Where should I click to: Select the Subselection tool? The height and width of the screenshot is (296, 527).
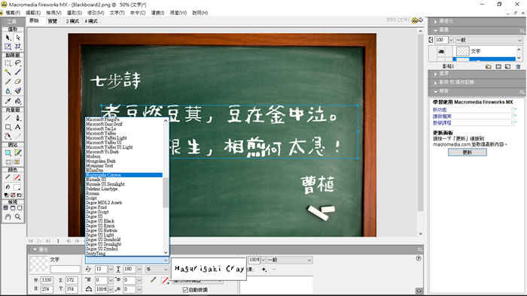tap(18, 38)
